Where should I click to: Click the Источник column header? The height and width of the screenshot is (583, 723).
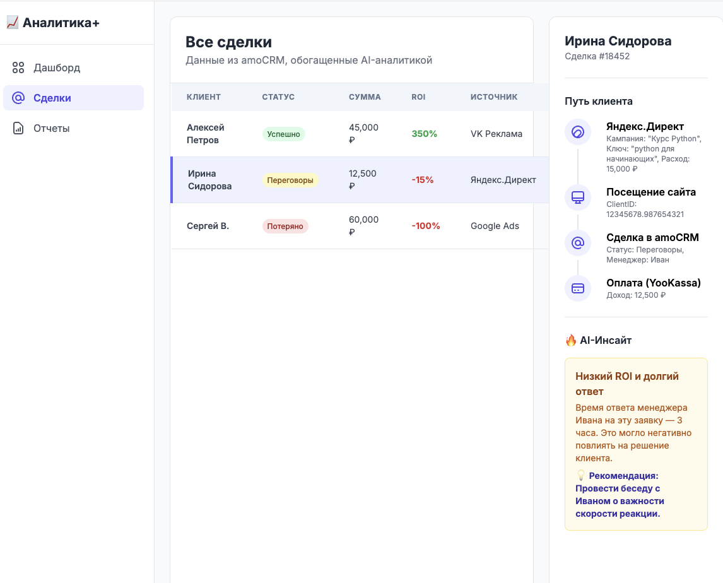click(x=494, y=97)
